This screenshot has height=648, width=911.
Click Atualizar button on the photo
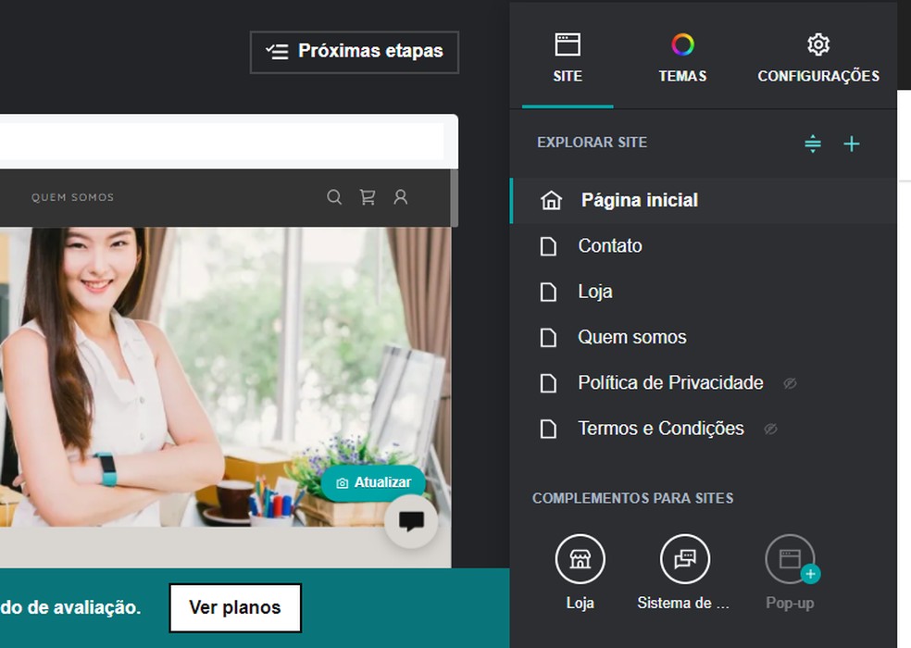pyautogui.click(x=373, y=482)
